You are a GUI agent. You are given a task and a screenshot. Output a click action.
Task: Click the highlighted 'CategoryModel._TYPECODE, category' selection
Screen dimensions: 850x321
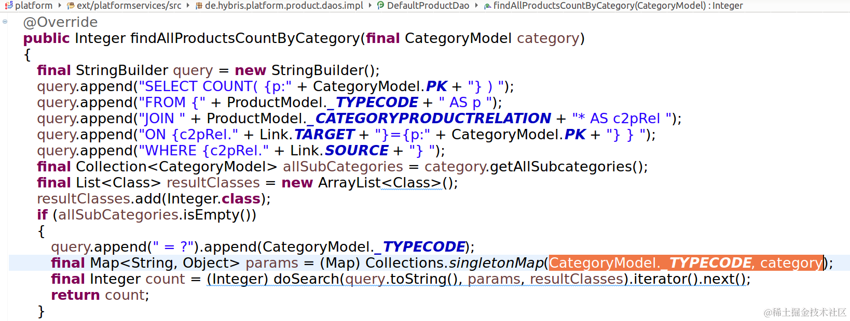(686, 263)
